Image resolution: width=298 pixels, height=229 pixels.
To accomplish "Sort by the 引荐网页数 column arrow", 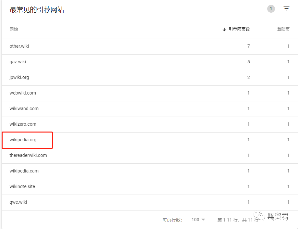I will click(x=224, y=29).
